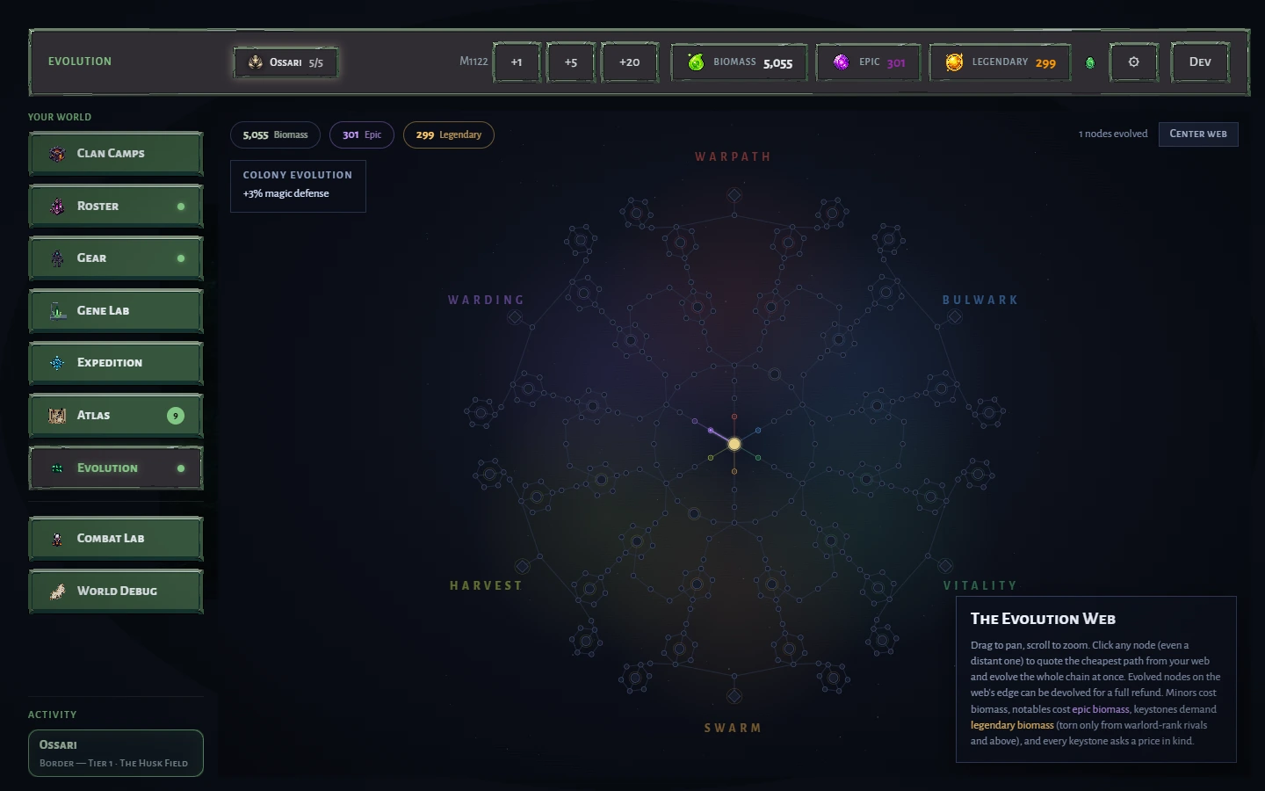Image resolution: width=1265 pixels, height=791 pixels.
Task: Click the M1122 month label
Action: 473,62
